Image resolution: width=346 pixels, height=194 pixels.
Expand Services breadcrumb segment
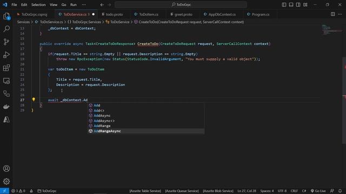pyautogui.click(x=23, y=22)
